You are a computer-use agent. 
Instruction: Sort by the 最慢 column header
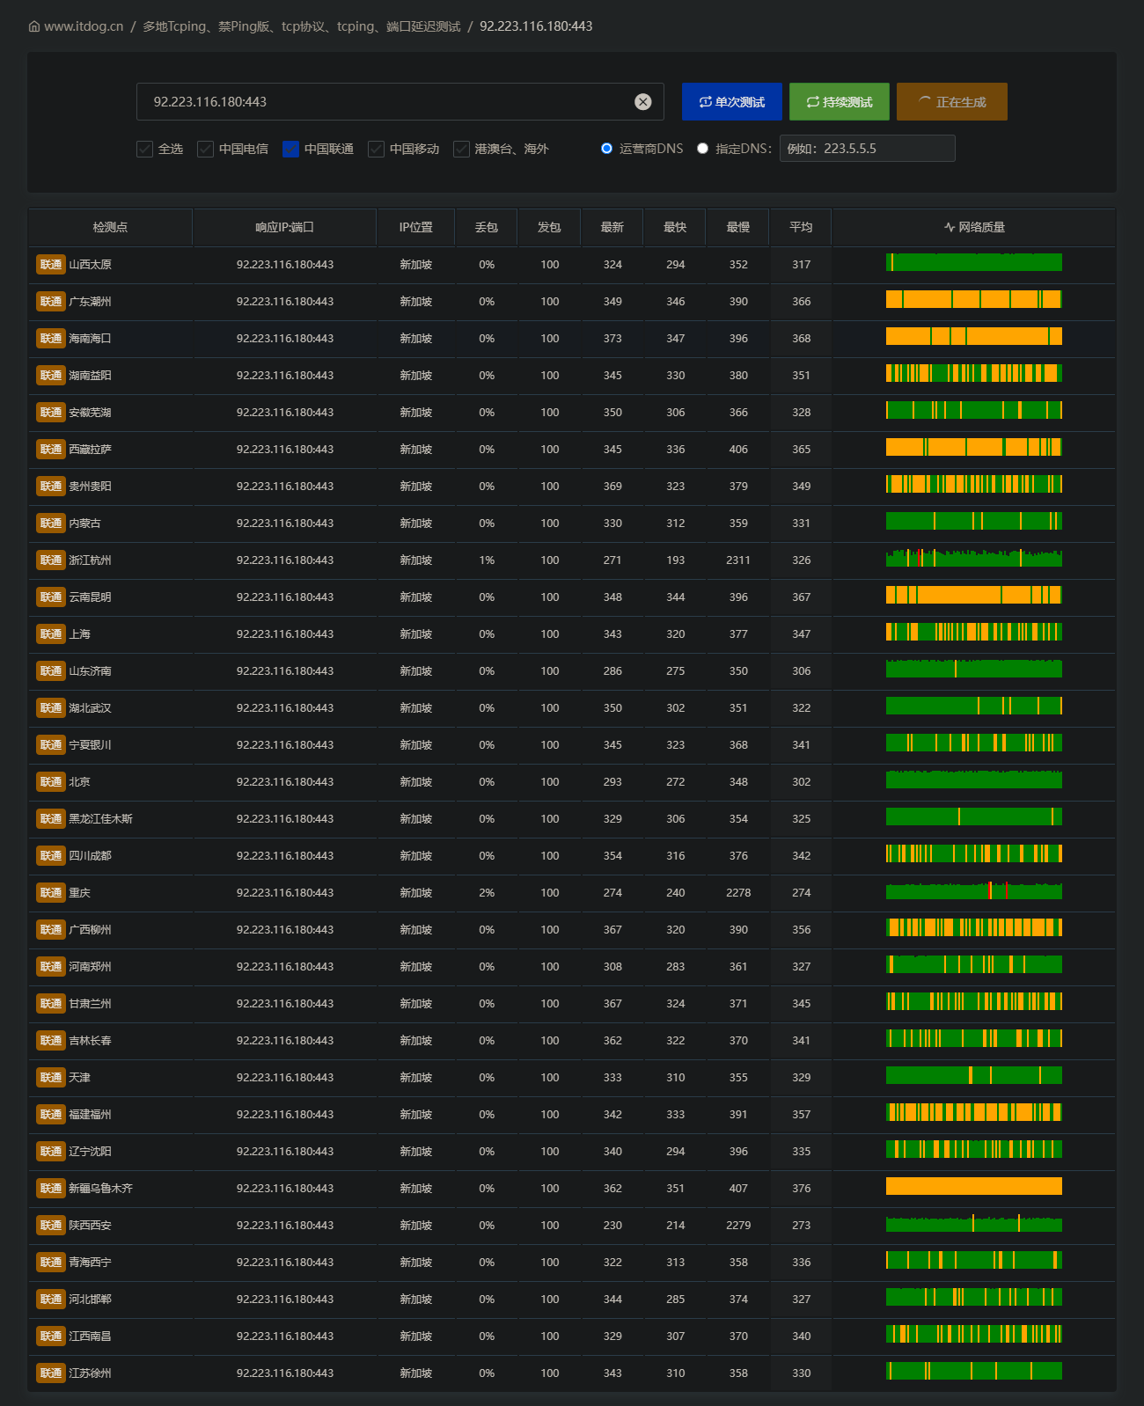tap(738, 227)
